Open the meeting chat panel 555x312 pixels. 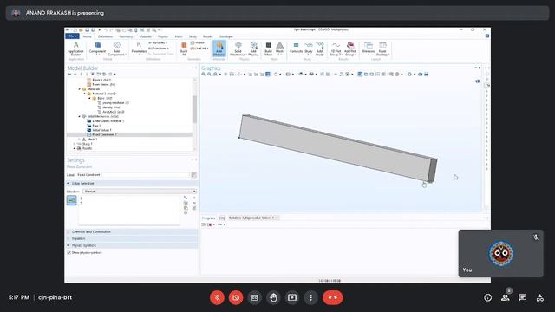(x=522, y=298)
